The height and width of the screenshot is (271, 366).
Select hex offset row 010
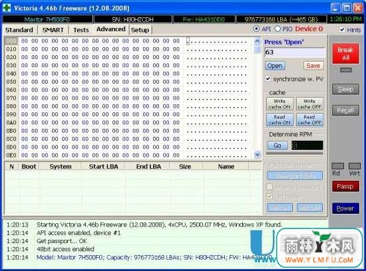[11, 49]
